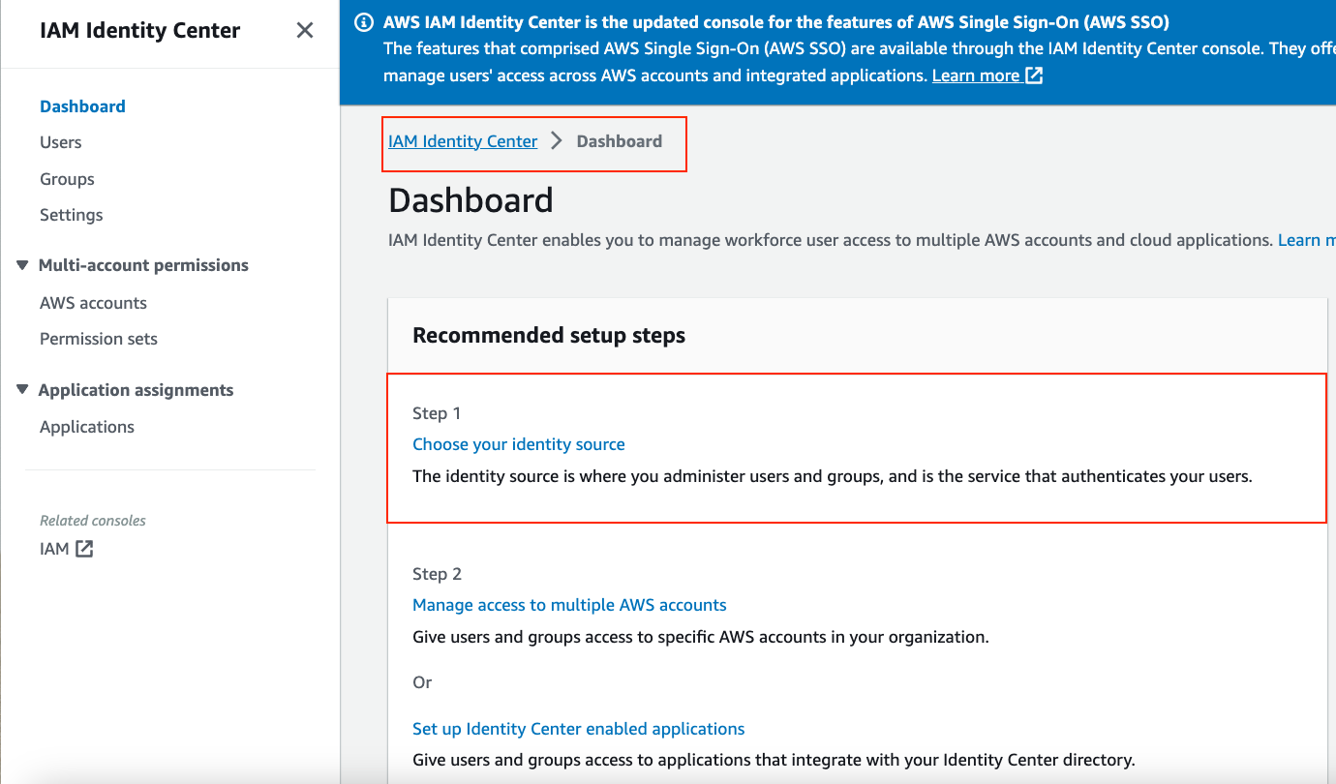Click the external link icon next to IAM
The width and height of the screenshot is (1336, 784).
click(82, 548)
